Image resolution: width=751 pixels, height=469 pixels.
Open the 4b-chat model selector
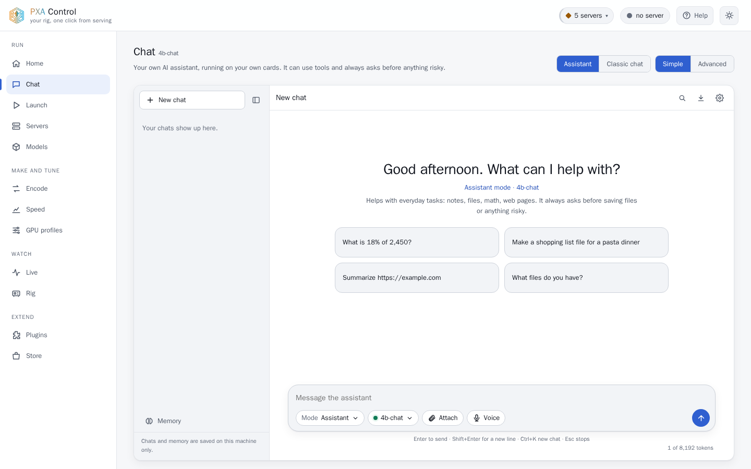393,418
